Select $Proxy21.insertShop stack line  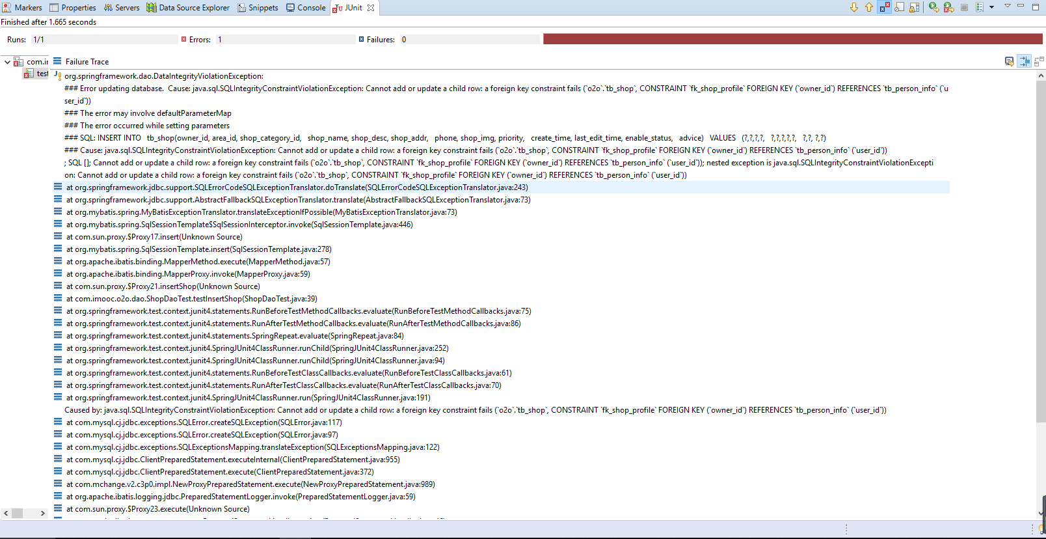pos(163,286)
